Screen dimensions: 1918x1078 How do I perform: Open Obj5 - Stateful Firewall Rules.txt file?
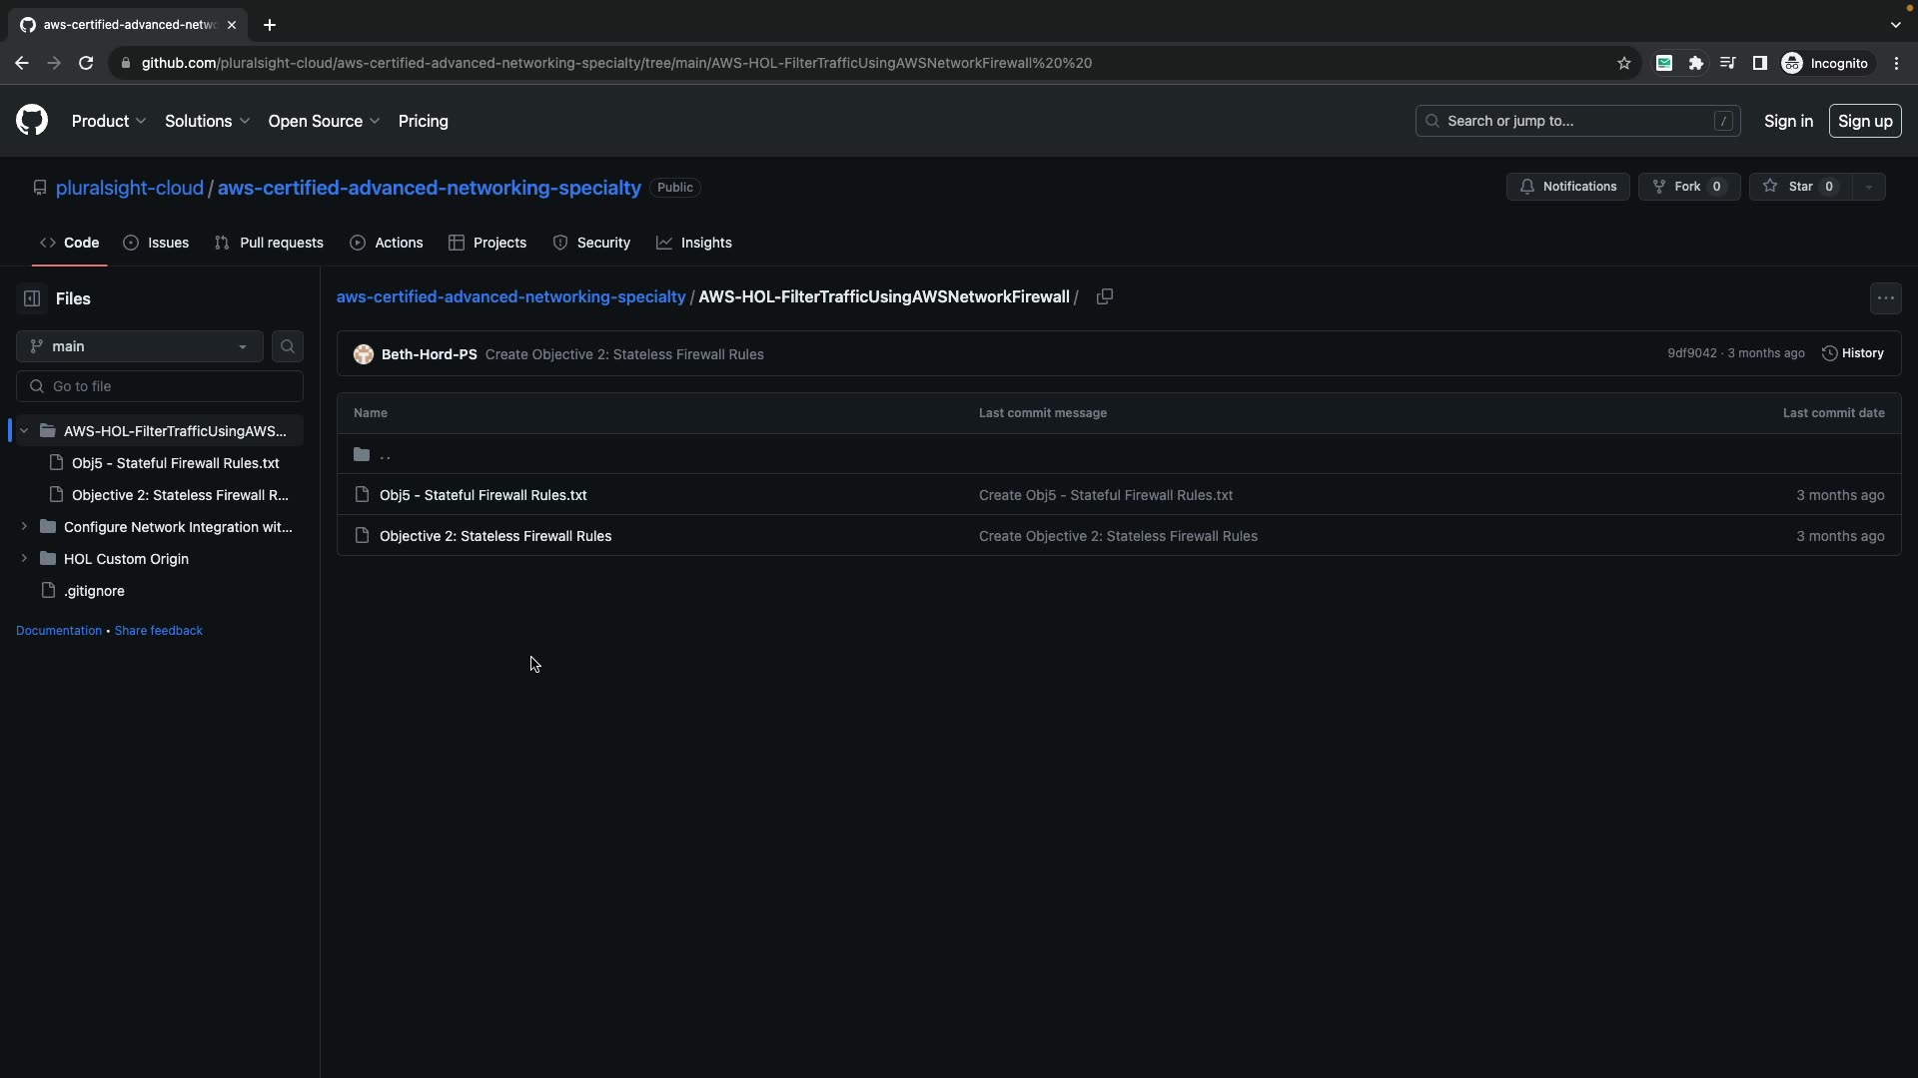coord(482,495)
